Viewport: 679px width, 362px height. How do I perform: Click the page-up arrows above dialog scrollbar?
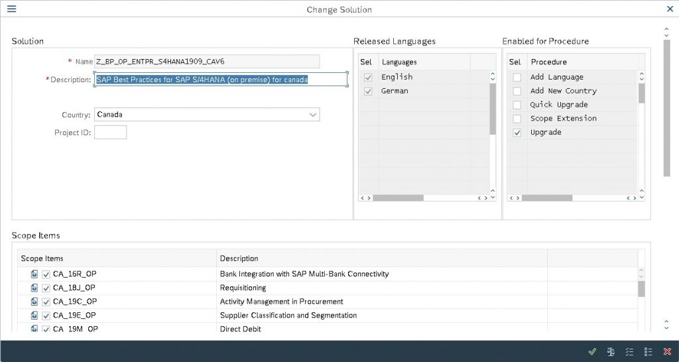(667, 32)
